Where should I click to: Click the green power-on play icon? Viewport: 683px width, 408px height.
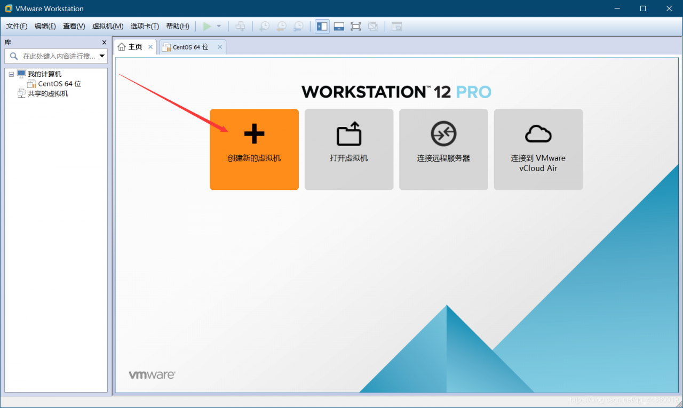point(207,26)
